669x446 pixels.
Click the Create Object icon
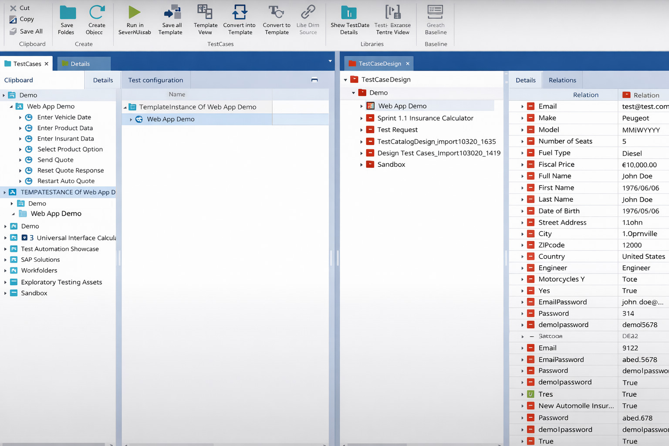[x=96, y=13]
